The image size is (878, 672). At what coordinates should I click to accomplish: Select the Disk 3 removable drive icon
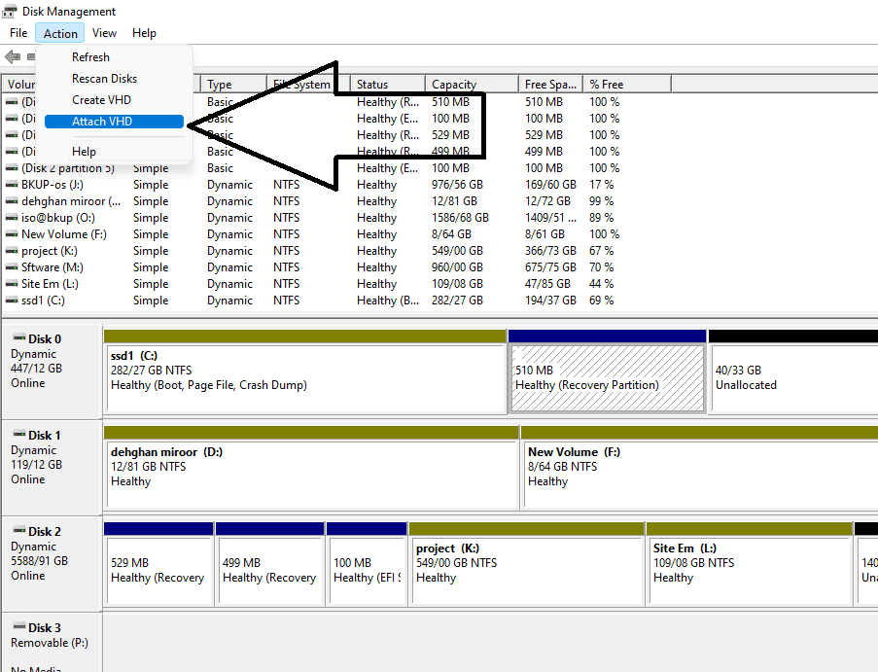(x=18, y=627)
